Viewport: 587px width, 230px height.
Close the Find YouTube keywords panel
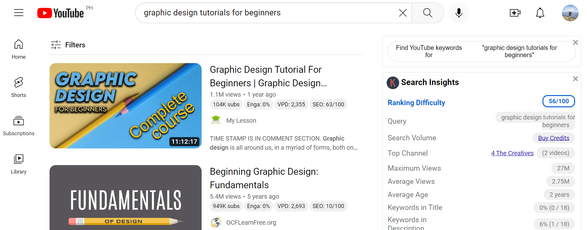575,42
